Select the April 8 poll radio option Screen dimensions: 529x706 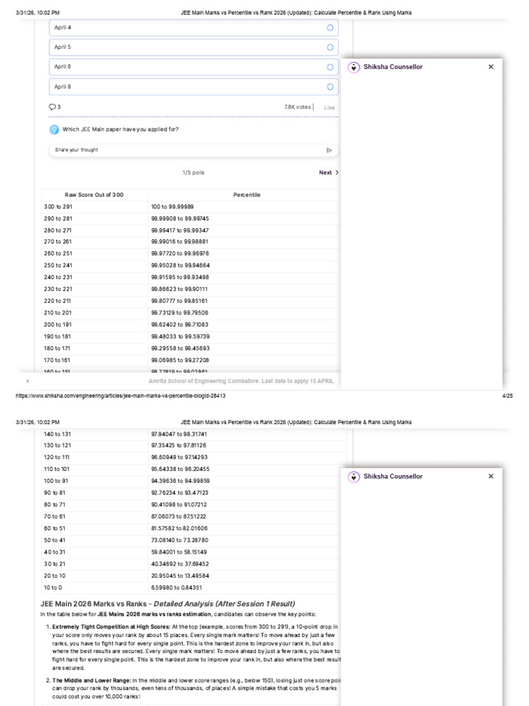(330, 87)
